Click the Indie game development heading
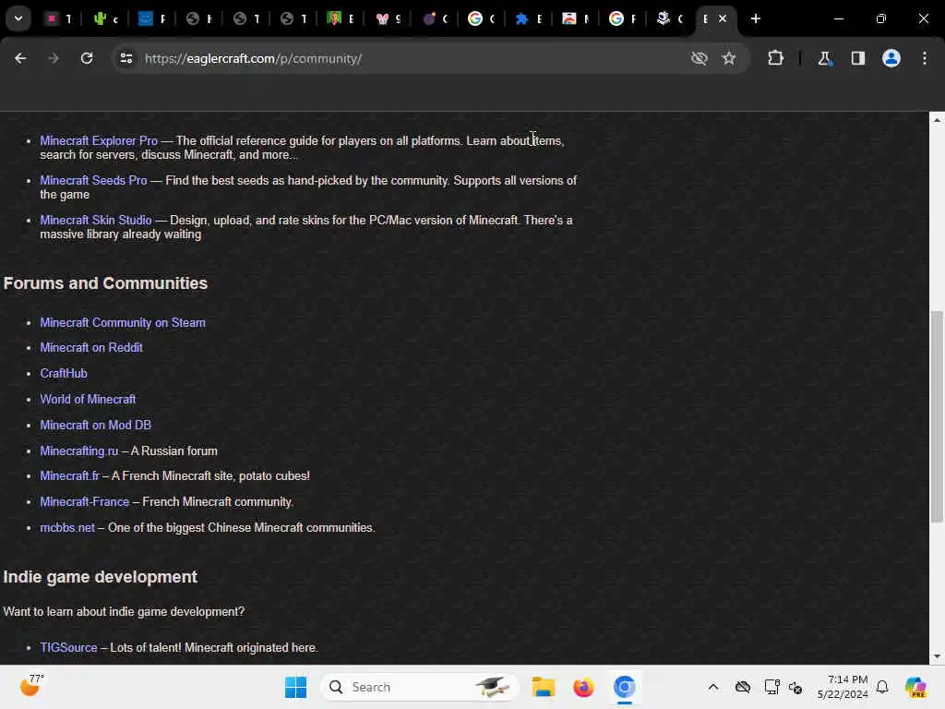The image size is (945, 709). 100,577
